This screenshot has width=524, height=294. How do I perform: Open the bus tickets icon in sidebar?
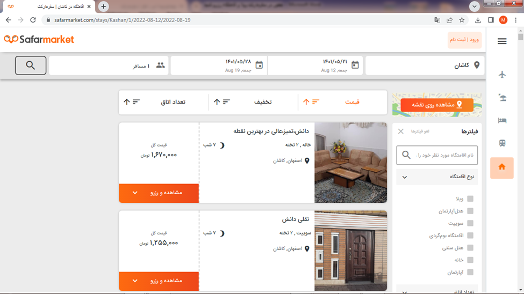502,143
